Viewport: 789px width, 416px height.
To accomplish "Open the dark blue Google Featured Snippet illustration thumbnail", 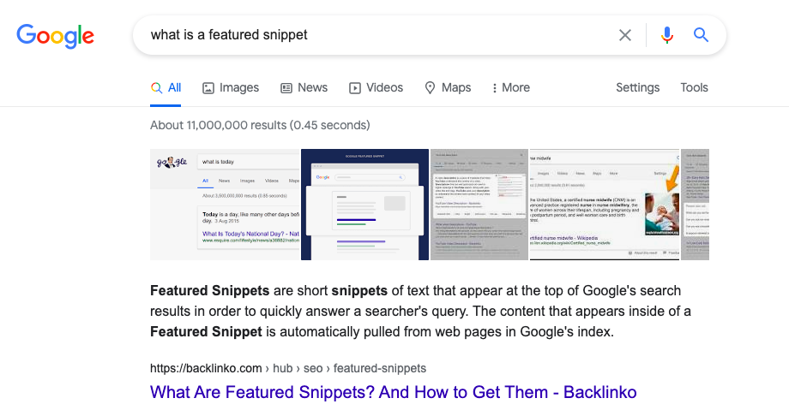I will pyautogui.click(x=364, y=205).
